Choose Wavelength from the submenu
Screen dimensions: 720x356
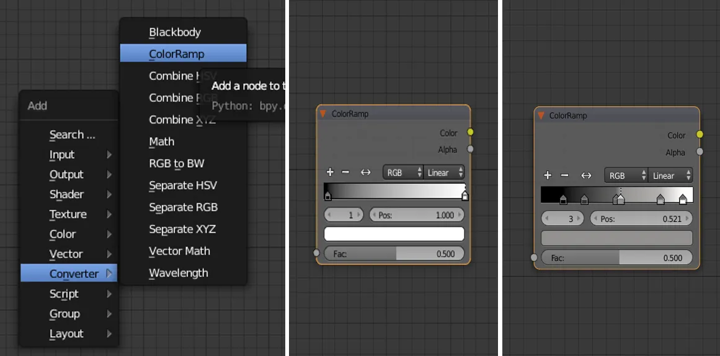coord(183,273)
